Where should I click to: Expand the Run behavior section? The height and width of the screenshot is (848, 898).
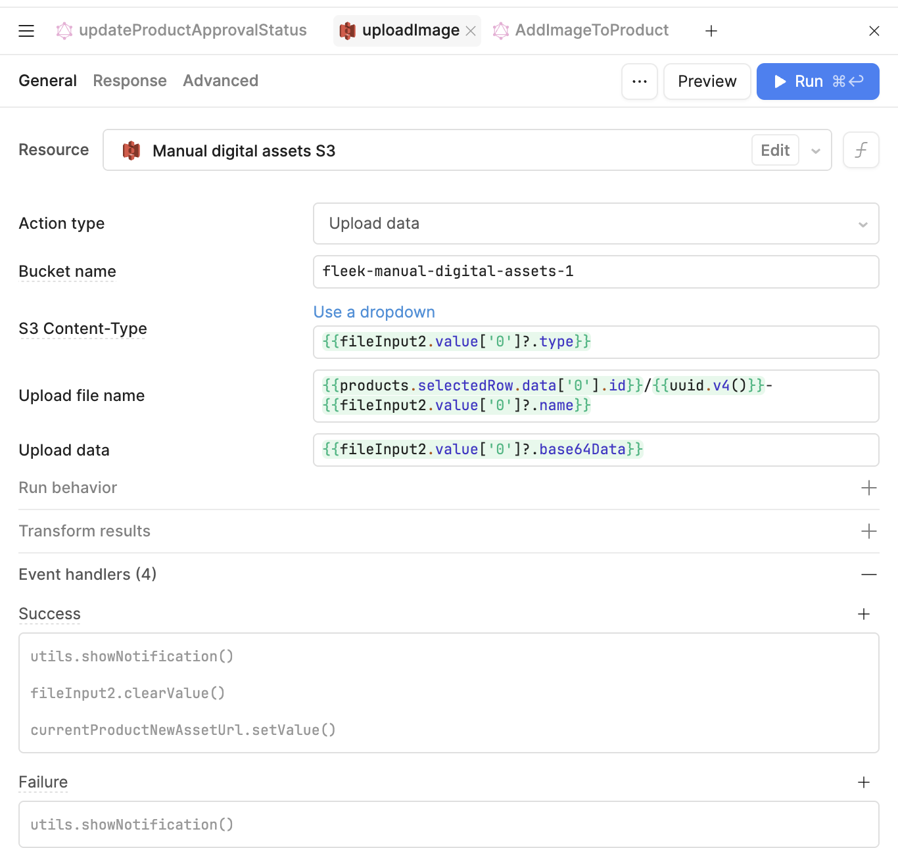click(868, 488)
